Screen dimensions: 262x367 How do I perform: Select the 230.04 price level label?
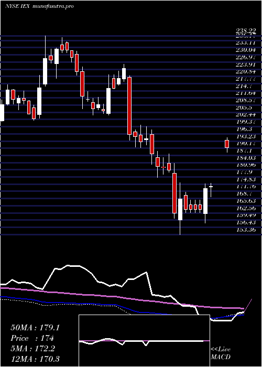pyautogui.click(x=246, y=50)
